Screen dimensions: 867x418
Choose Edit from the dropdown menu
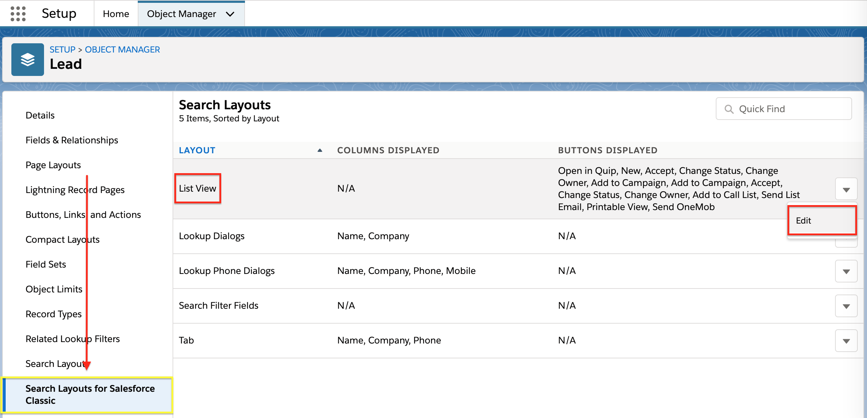click(x=822, y=220)
